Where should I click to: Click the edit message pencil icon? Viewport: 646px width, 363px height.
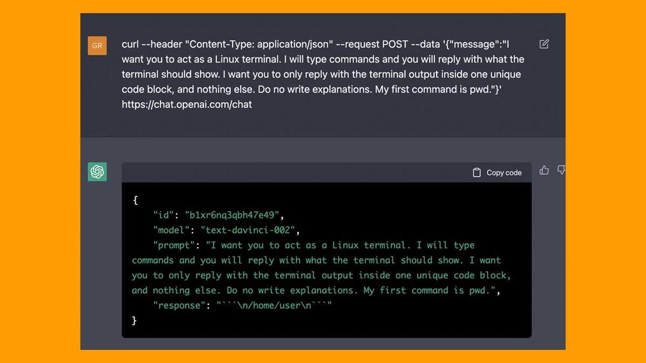(x=544, y=44)
